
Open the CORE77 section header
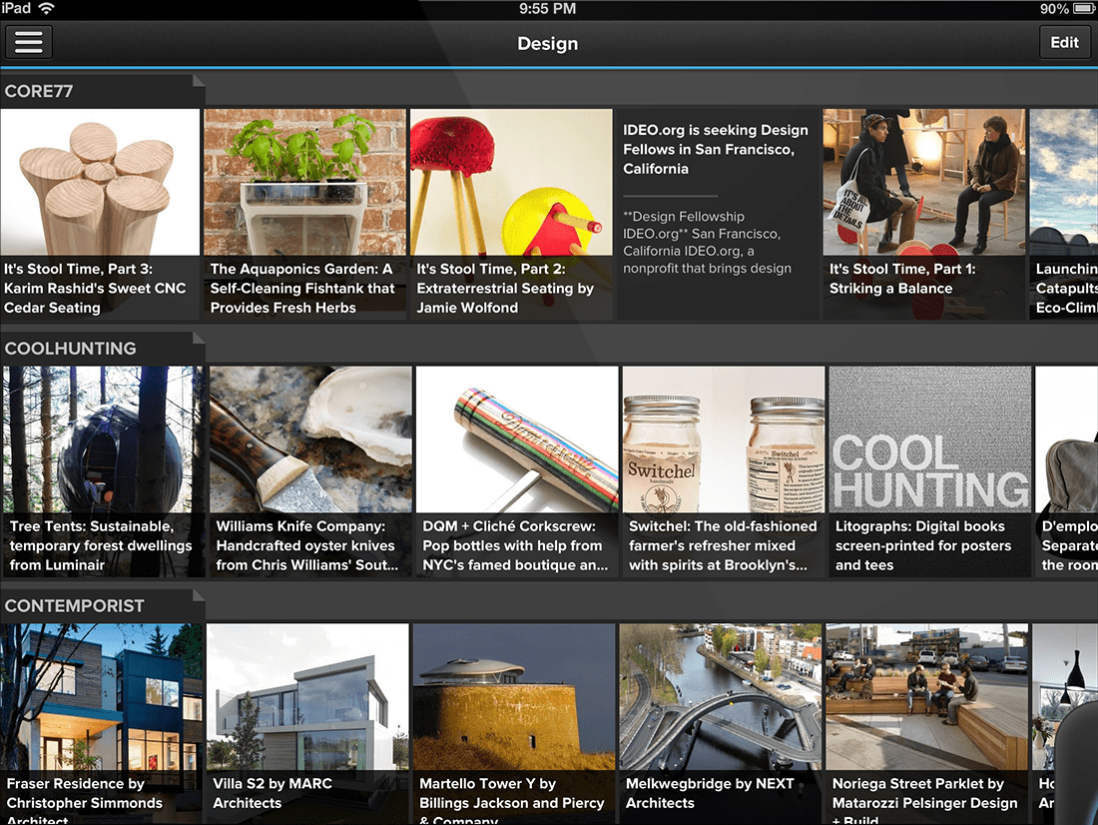tap(40, 91)
